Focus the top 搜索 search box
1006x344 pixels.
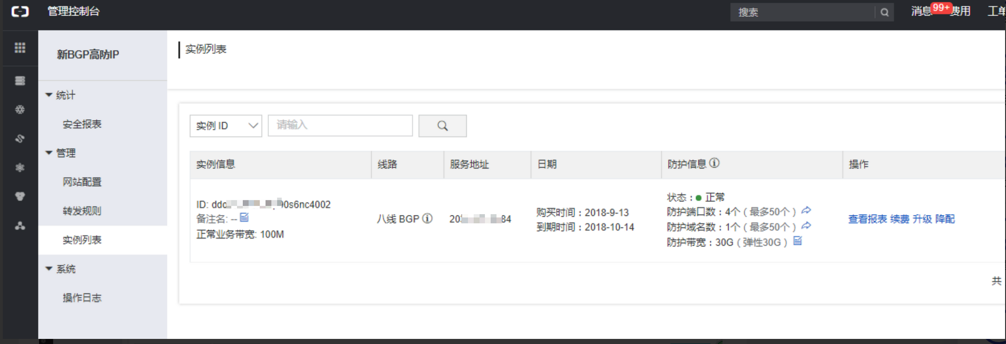[803, 12]
